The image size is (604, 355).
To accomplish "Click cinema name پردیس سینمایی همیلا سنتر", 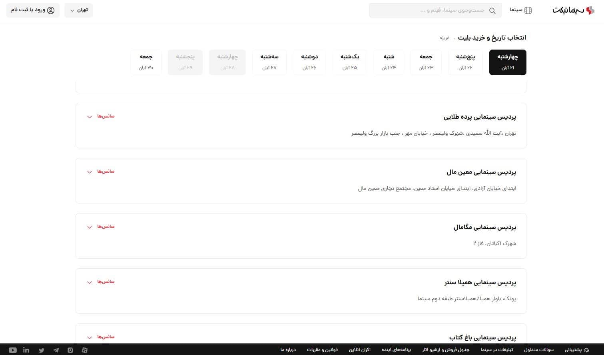I will tap(480, 283).
